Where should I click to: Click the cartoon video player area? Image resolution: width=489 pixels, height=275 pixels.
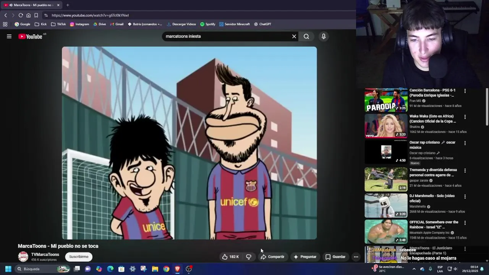pyautogui.click(x=189, y=143)
